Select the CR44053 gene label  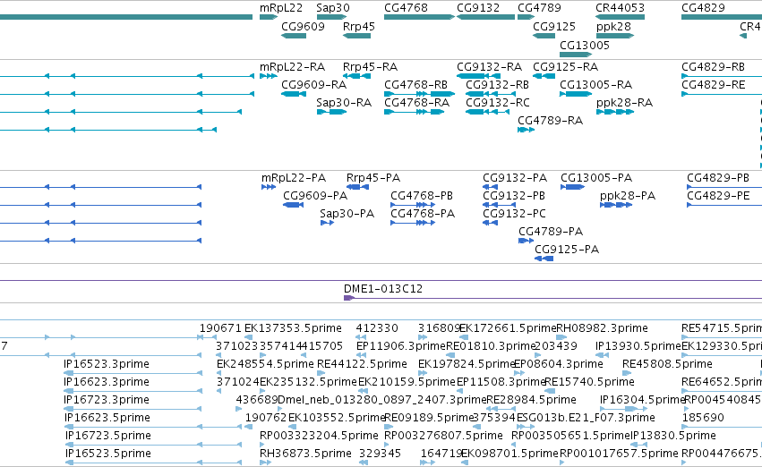(621, 8)
